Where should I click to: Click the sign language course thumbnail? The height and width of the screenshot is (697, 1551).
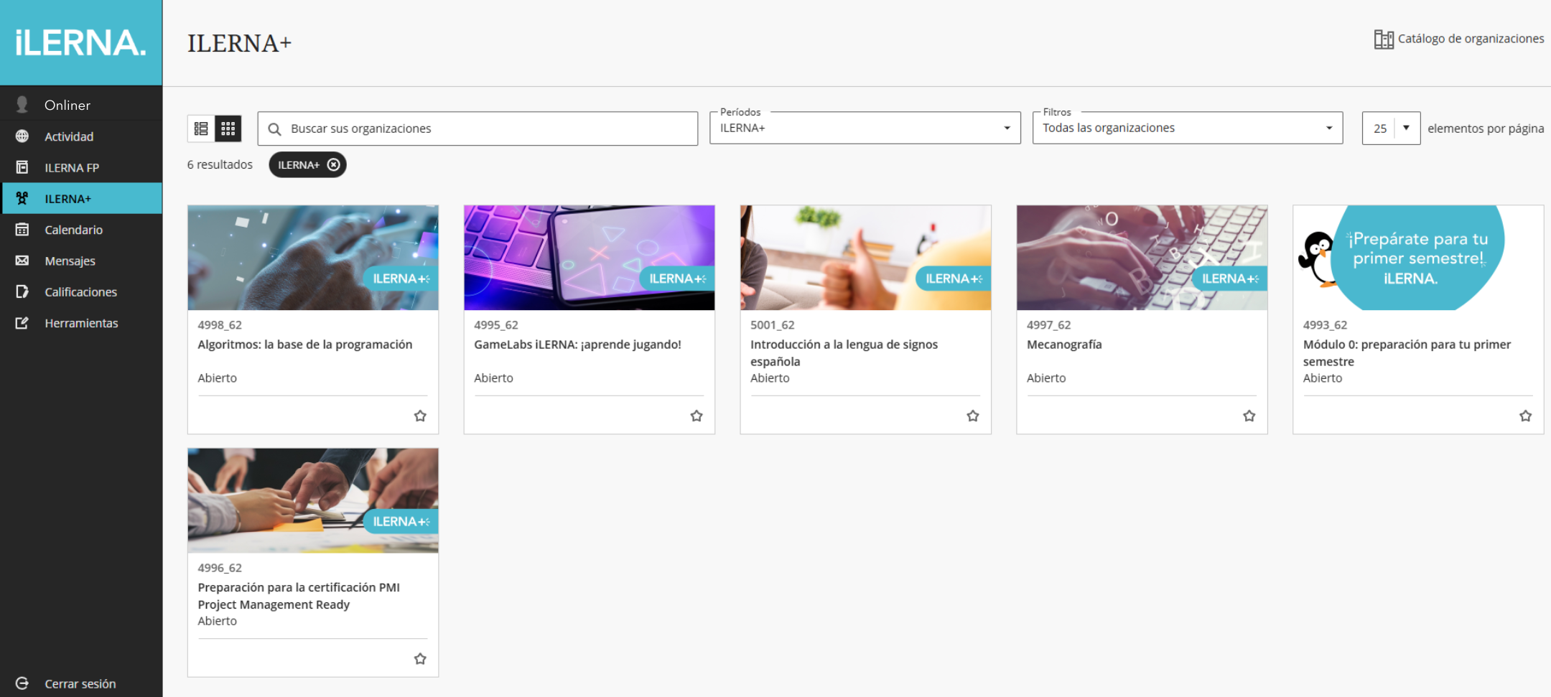coord(866,258)
